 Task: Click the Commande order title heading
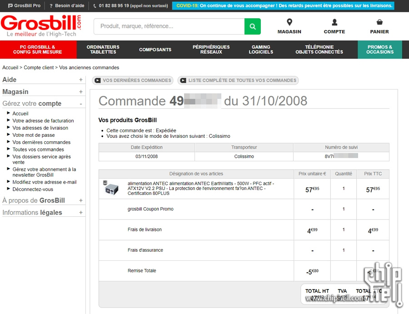pos(203,101)
